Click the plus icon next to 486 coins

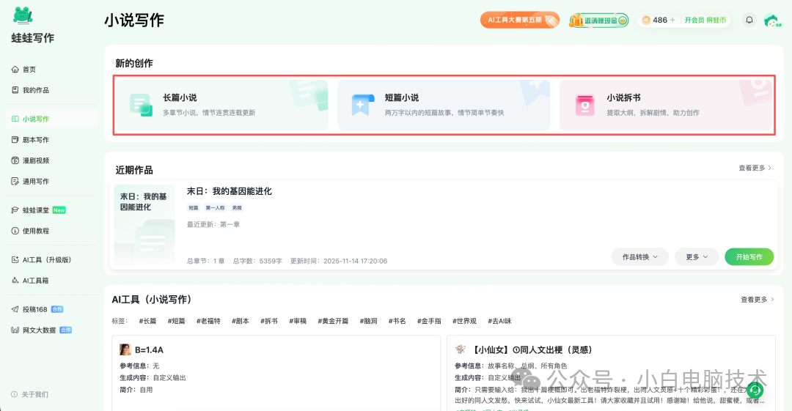pyautogui.click(x=672, y=20)
